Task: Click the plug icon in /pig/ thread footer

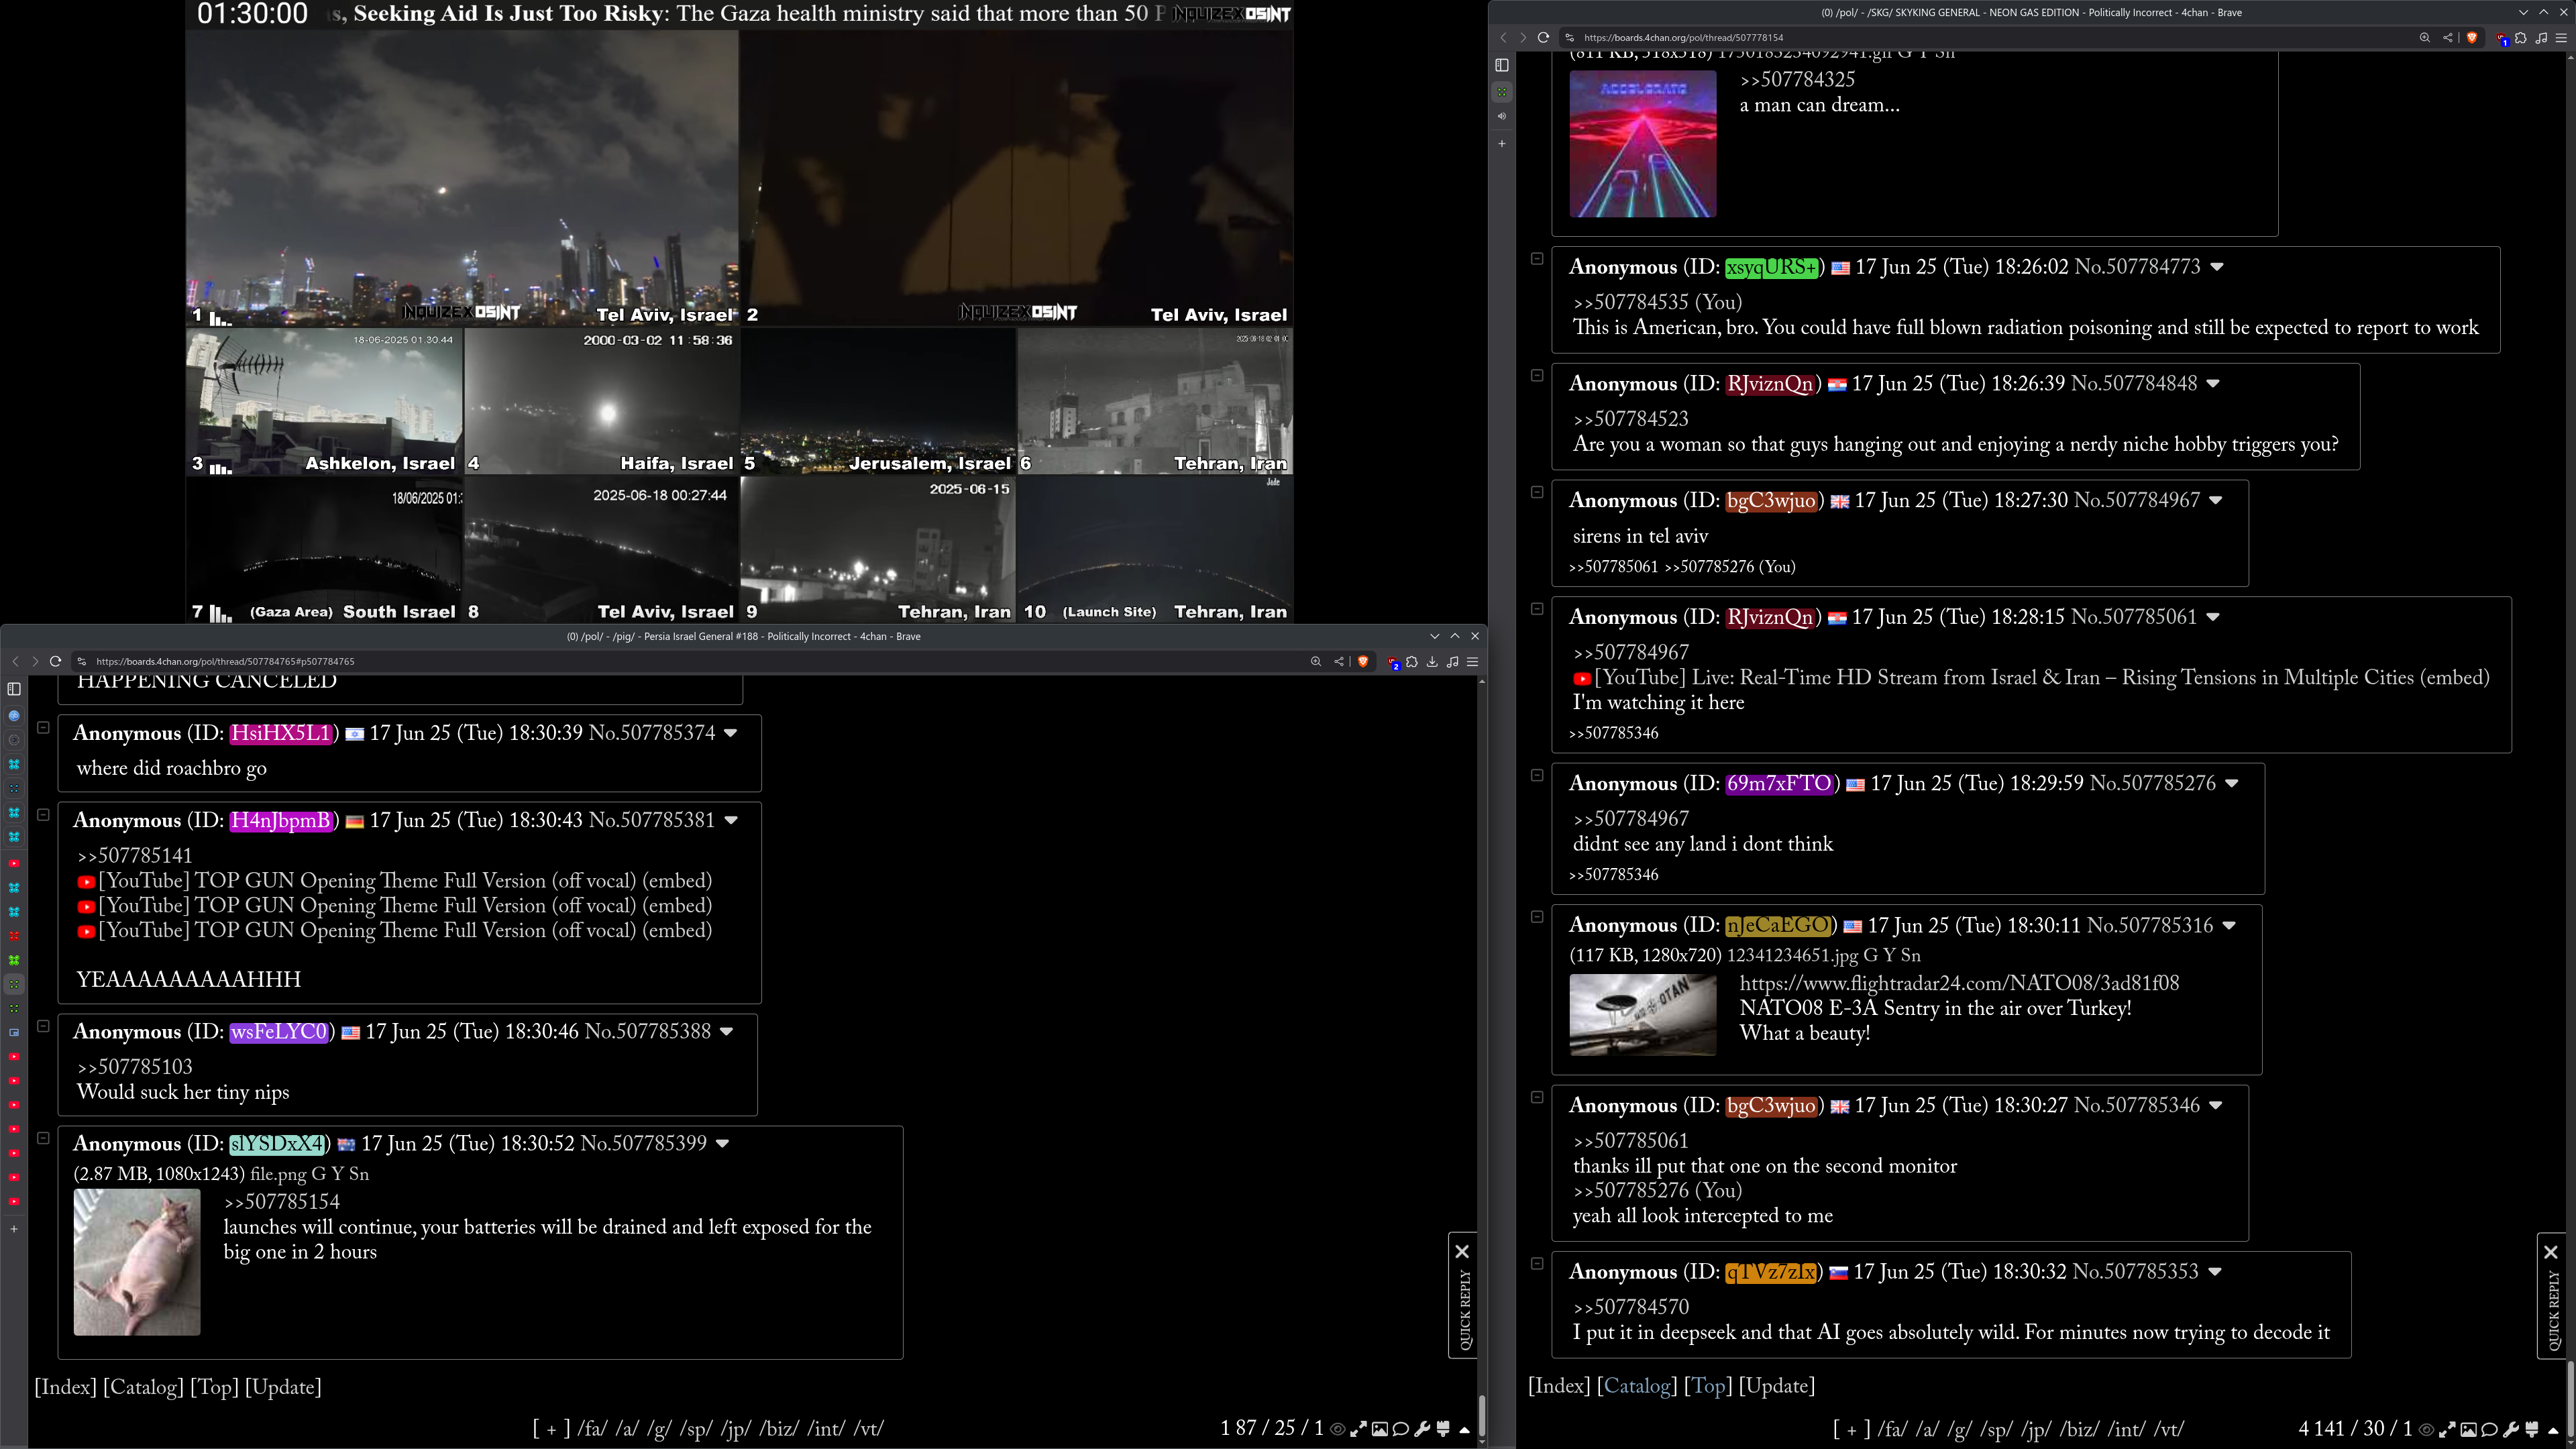Action: (x=1443, y=1429)
